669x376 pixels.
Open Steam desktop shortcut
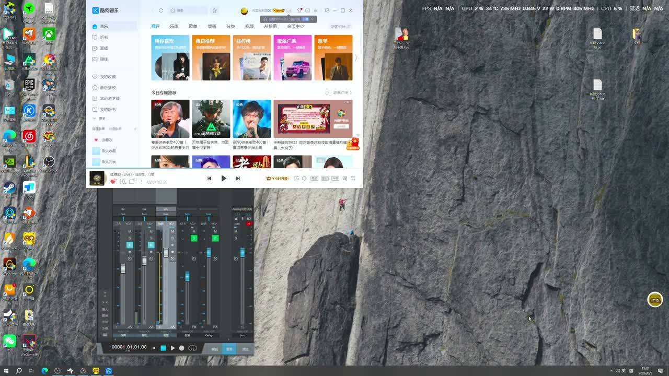9,190
